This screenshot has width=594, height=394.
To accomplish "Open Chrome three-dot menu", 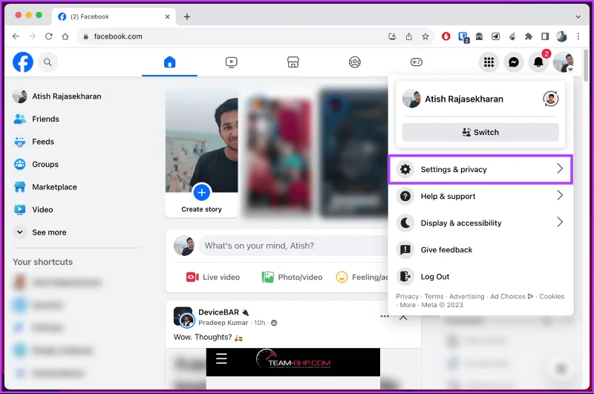I will click(x=578, y=36).
